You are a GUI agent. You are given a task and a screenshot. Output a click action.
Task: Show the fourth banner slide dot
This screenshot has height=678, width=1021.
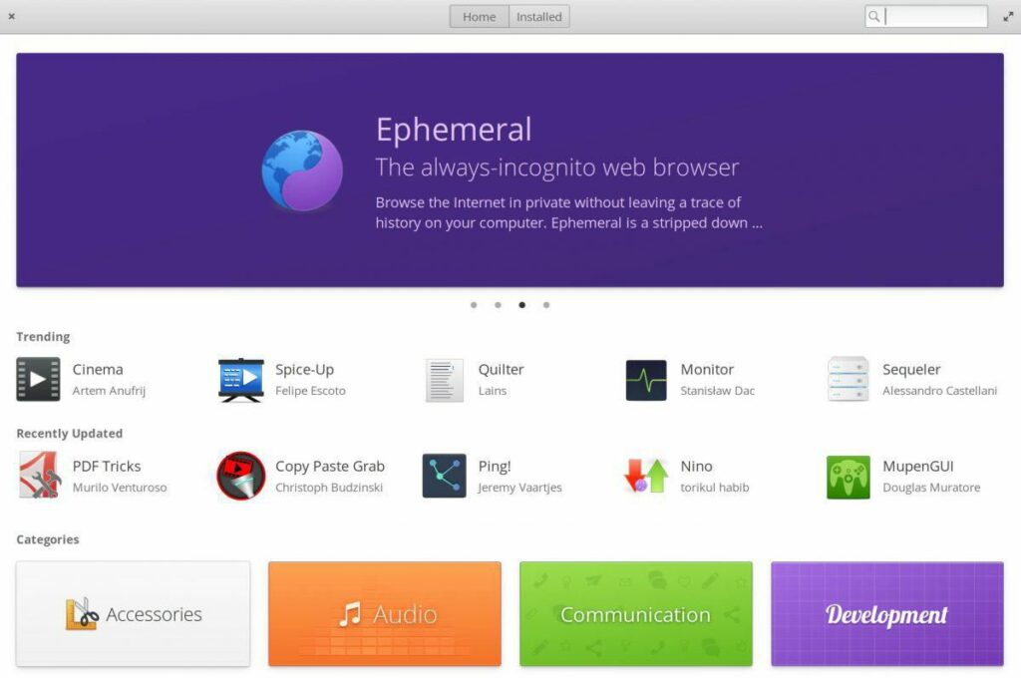[x=545, y=305]
